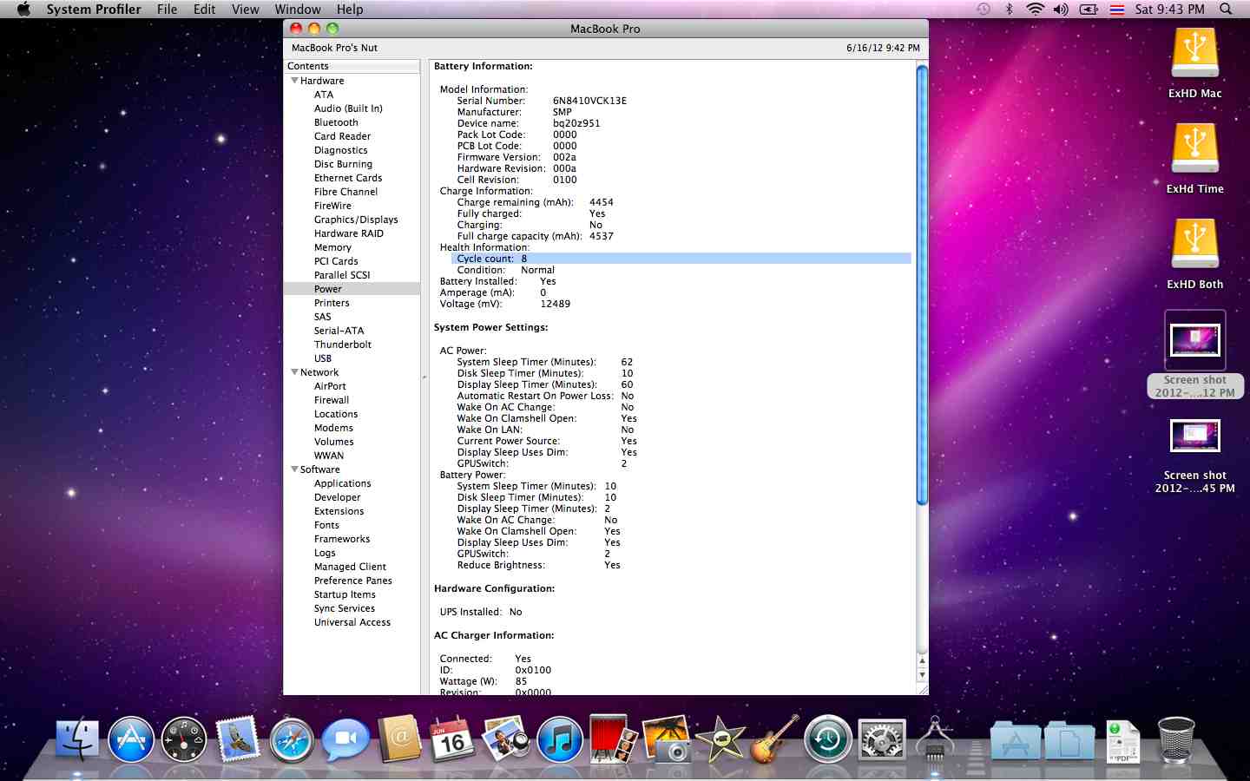This screenshot has height=781, width=1250.
Task: Launch Safari from the Dock
Action: [x=292, y=740]
